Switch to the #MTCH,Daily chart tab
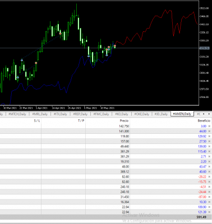212x224 pixels. [17, 114]
